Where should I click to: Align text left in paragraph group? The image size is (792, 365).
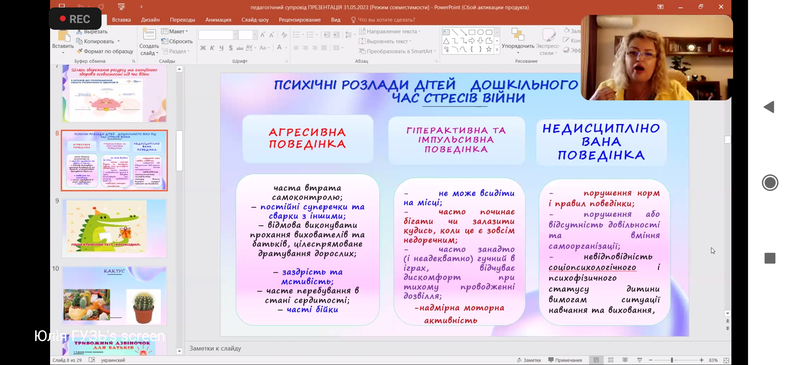pyautogui.click(x=296, y=48)
